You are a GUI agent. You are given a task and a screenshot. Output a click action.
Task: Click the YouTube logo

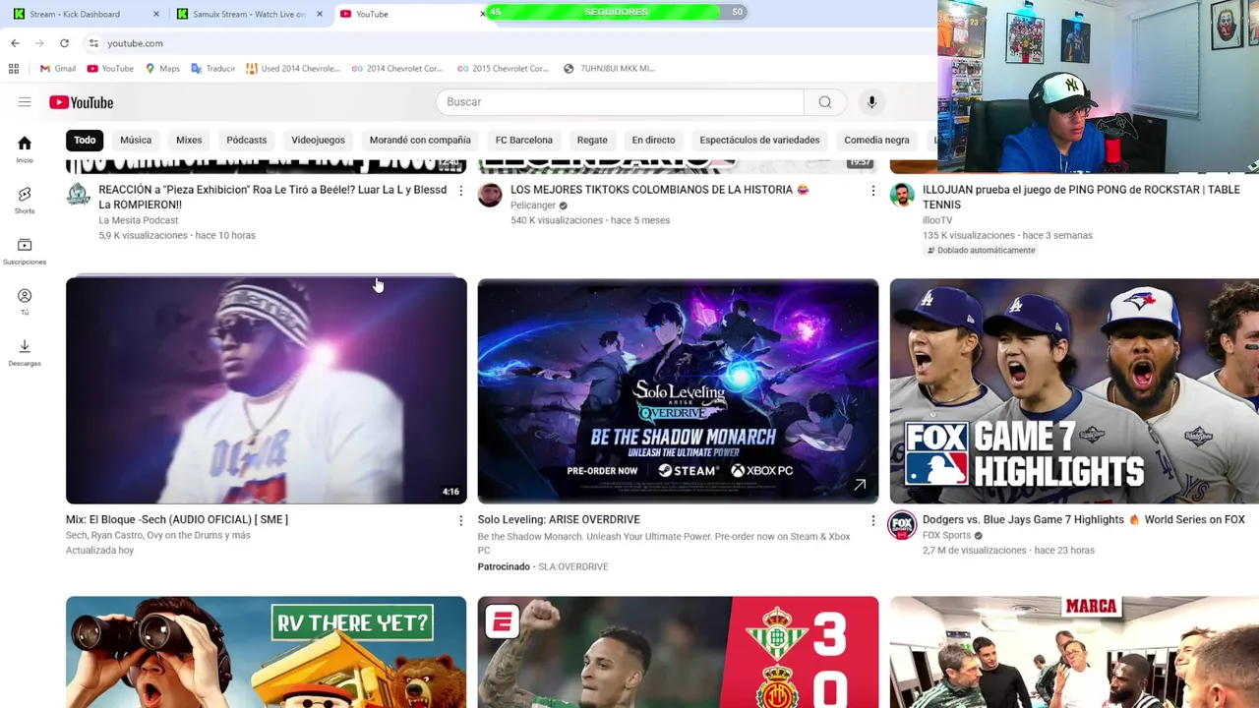pos(82,102)
